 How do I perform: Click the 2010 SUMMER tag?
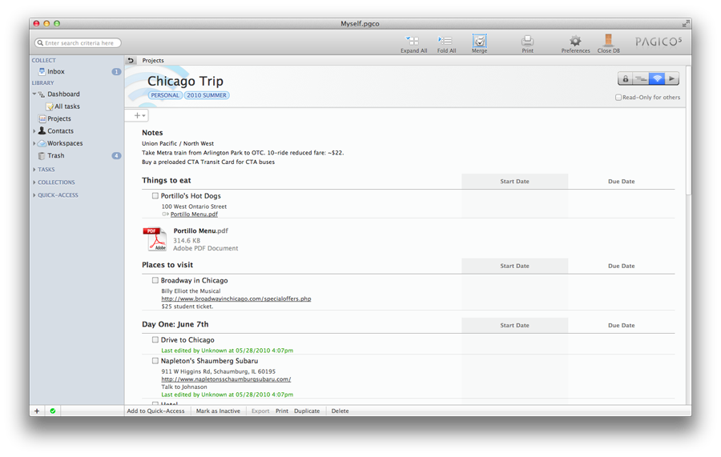pos(207,95)
